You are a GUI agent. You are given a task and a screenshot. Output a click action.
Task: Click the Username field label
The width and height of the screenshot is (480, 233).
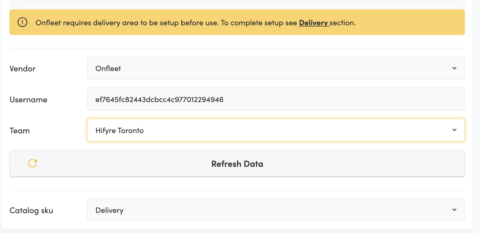click(x=28, y=100)
